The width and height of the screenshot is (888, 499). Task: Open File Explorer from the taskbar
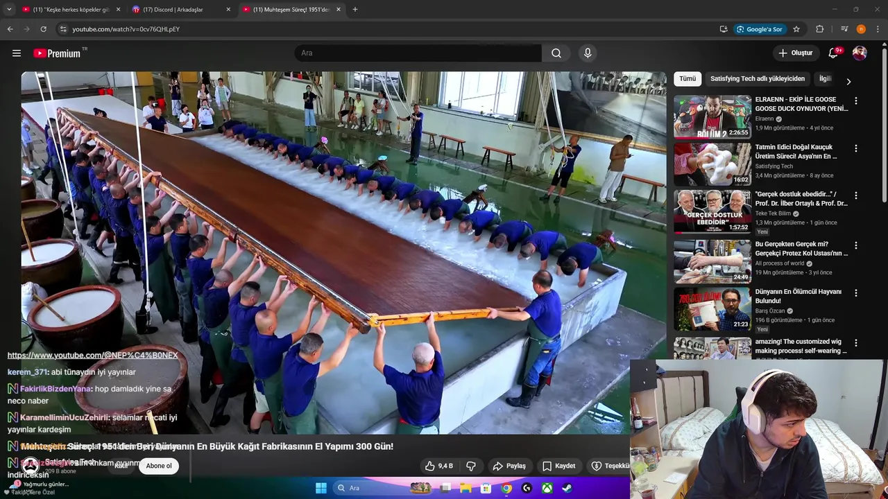click(466, 488)
